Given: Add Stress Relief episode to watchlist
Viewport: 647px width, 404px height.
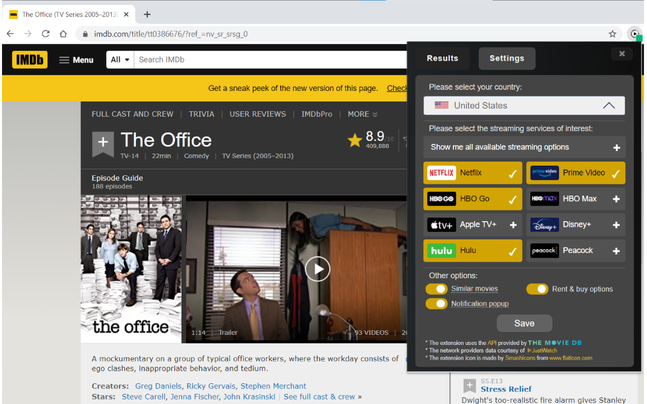Looking at the screenshot, I should pyautogui.click(x=470, y=387).
